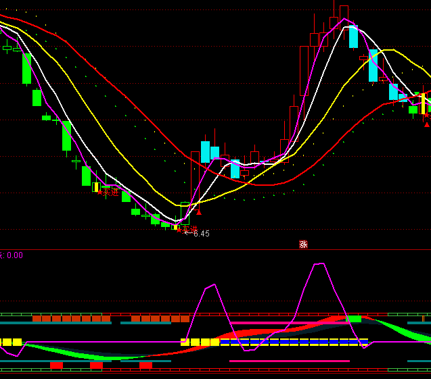This screenshot has height=379, width=431.
Task: Click the tallest magenta peak in the indicator
Action: [x=319, y=264]
